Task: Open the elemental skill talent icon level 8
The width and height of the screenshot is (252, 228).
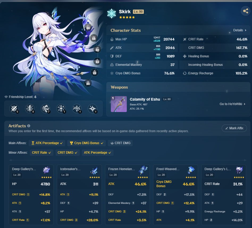Action: click(x=30, y=109)
